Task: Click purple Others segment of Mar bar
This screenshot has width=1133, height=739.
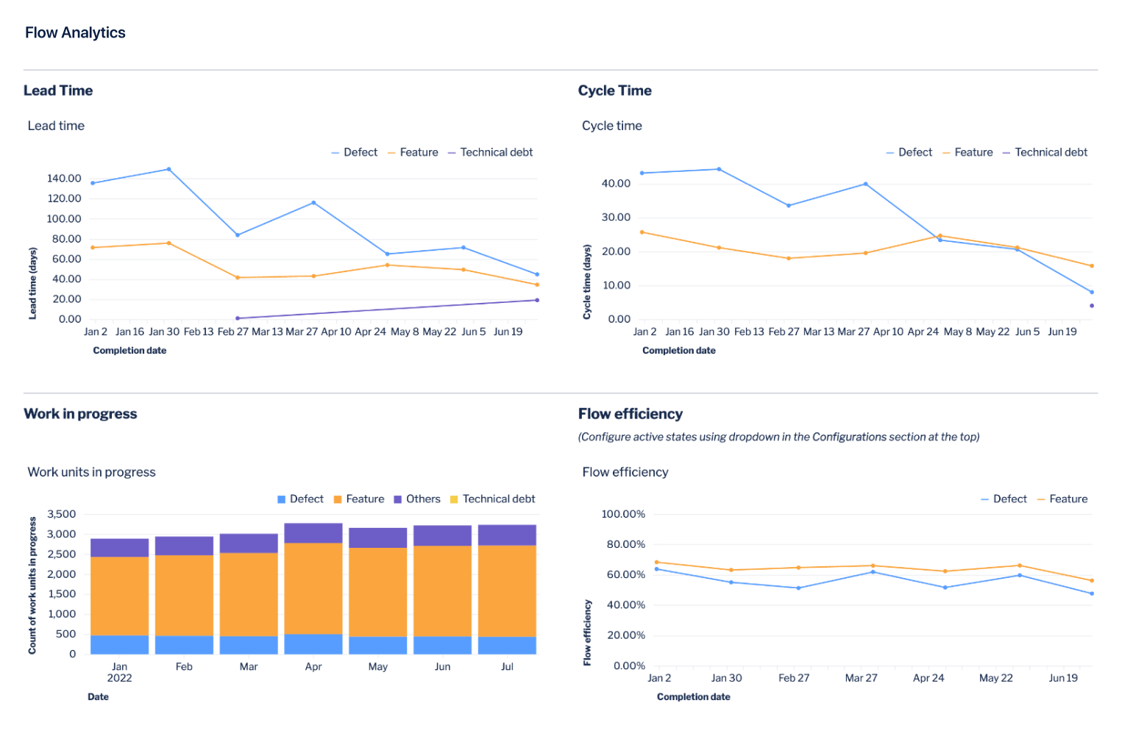Action: coord(249,543)
